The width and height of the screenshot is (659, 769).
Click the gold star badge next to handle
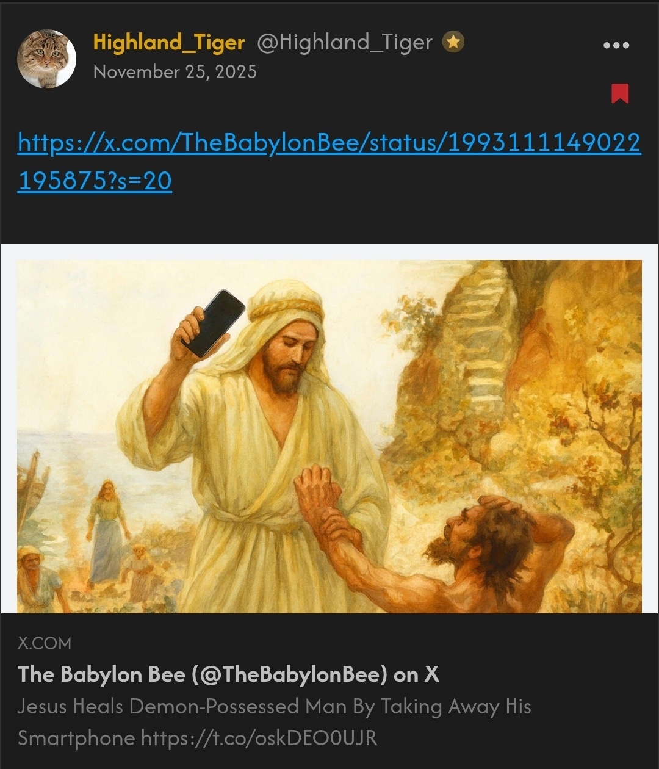[x=453, y=42]
